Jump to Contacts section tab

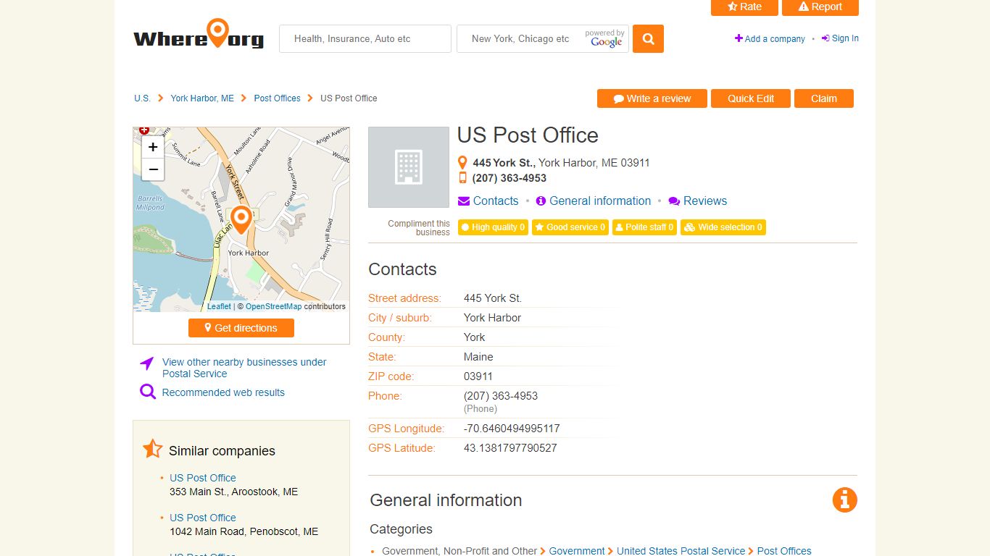tap(488, 201)
